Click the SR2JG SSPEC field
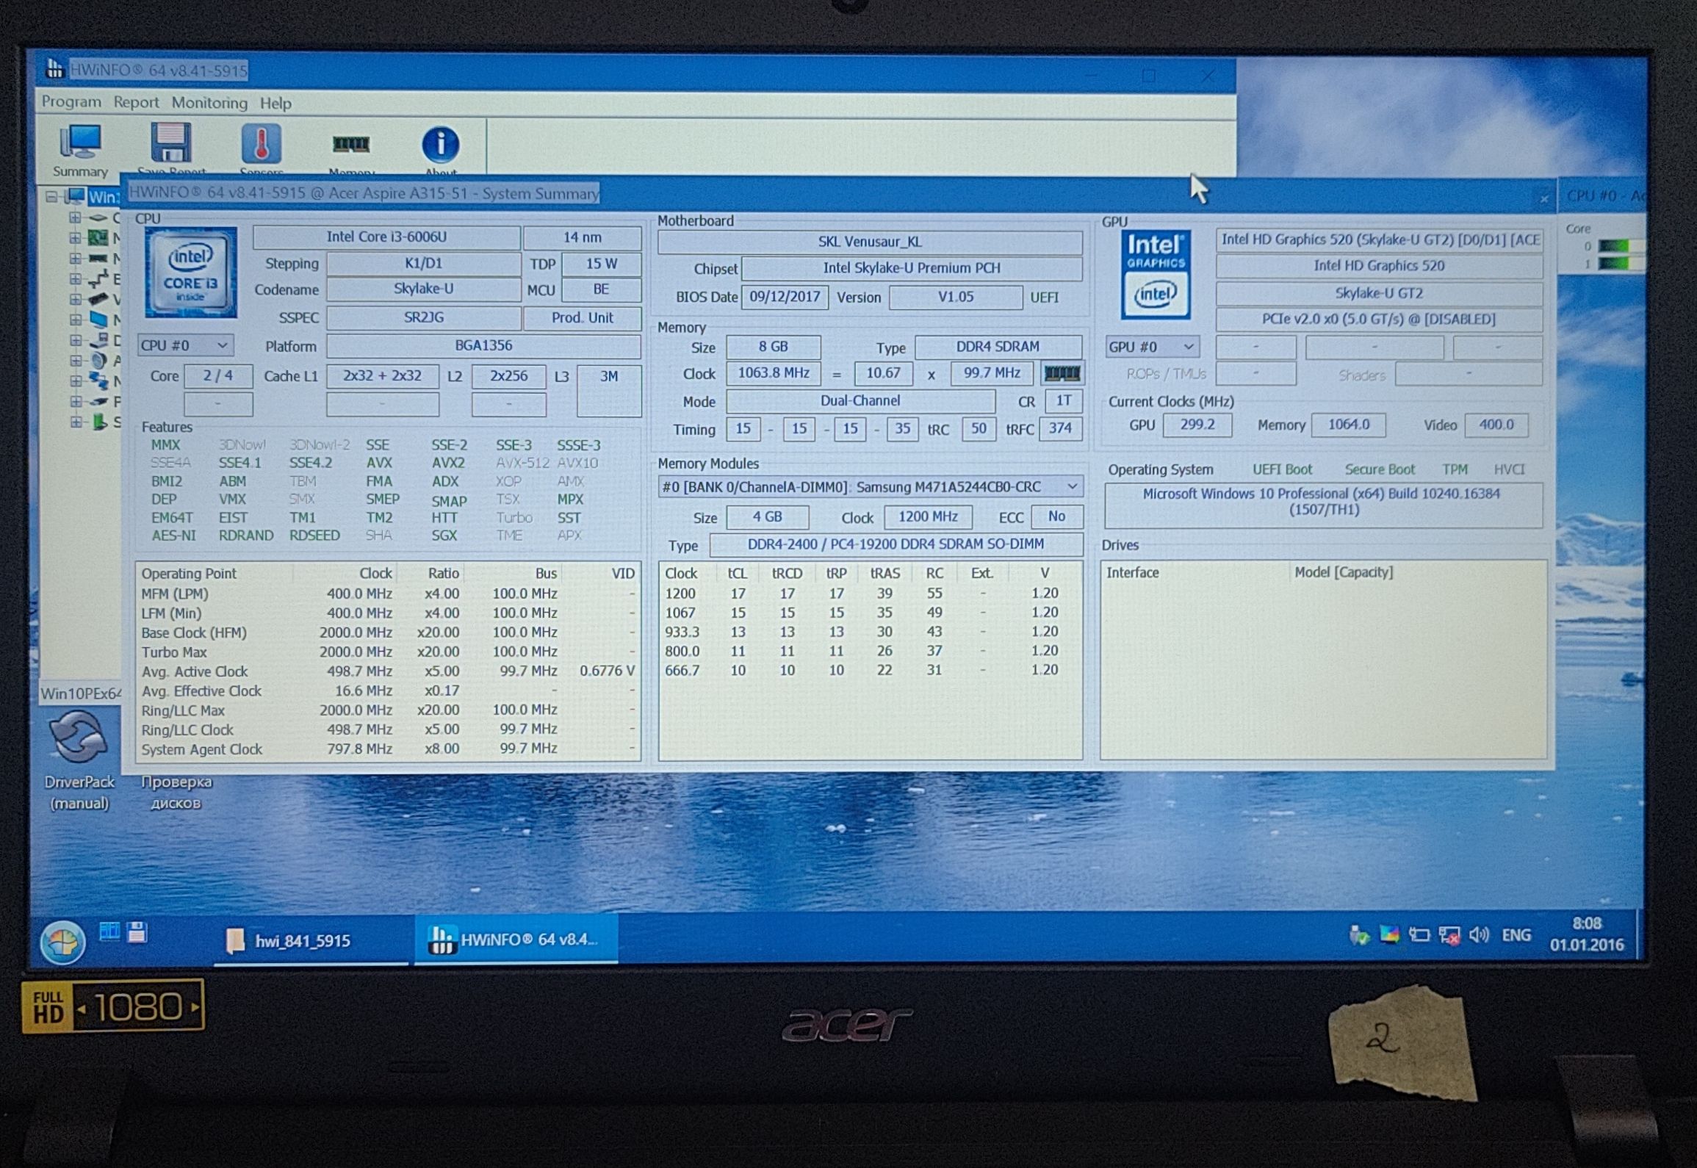Screen dimensions: 1697x1168 coord(423,317)
